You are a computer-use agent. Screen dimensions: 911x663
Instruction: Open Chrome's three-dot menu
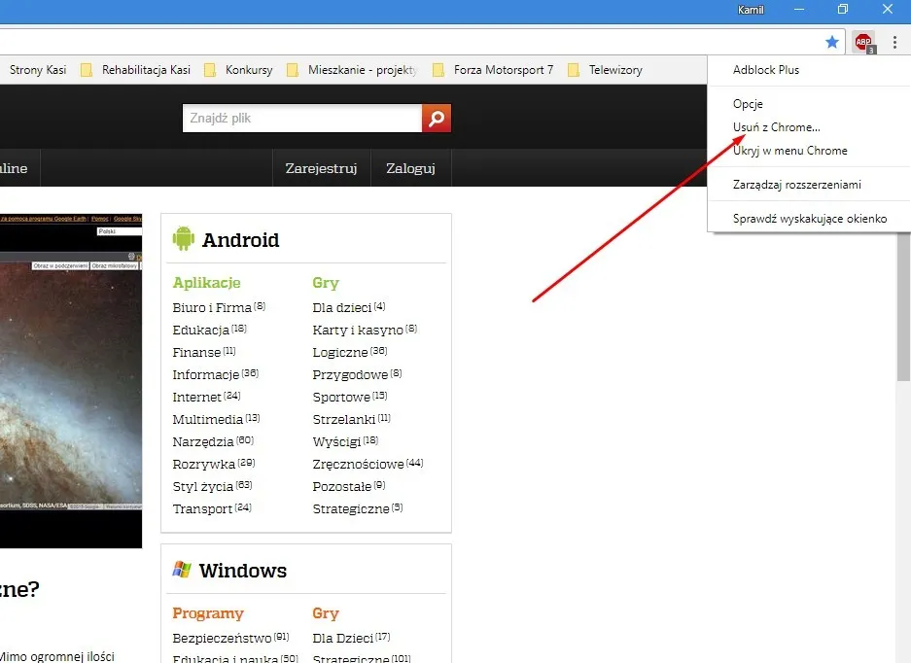click(894, 42)
